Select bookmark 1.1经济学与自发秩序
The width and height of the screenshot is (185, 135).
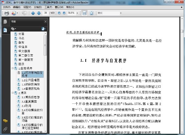(32, 74)
